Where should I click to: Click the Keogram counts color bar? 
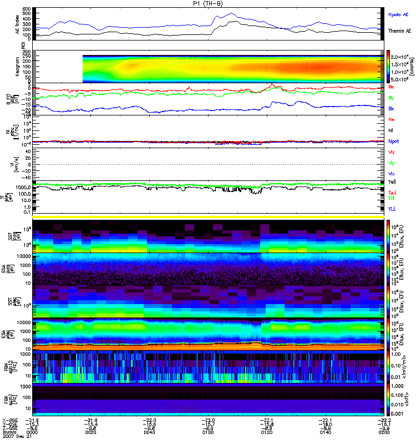(x=388, y=67)
